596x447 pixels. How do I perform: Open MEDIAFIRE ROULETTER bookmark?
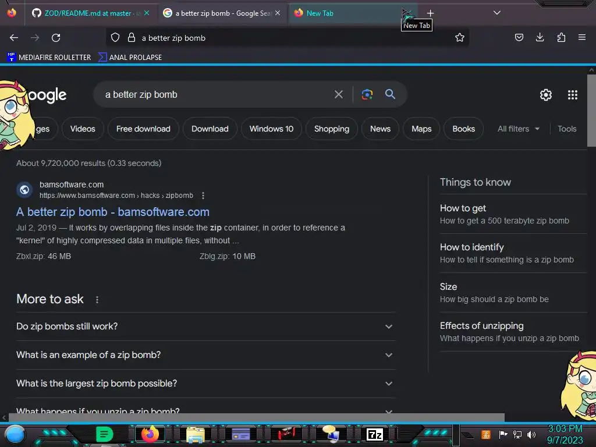pos(49,58)
